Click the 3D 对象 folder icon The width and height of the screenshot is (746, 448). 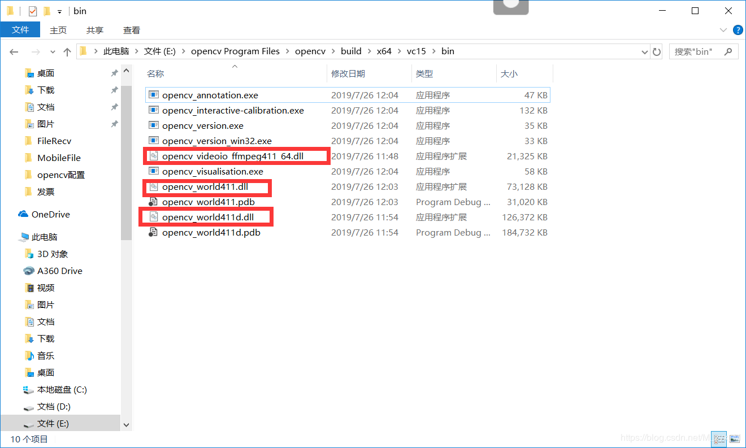[x=30, y=254]
